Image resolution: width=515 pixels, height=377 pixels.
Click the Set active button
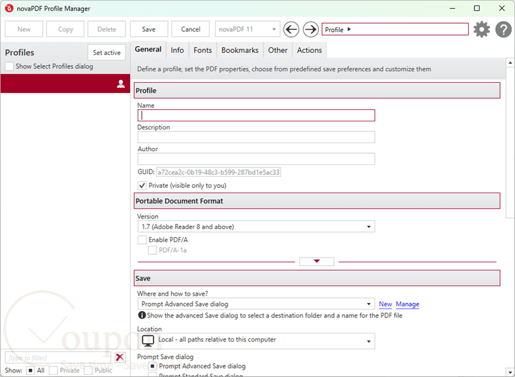pyautogui.click(x=107, y=53)
